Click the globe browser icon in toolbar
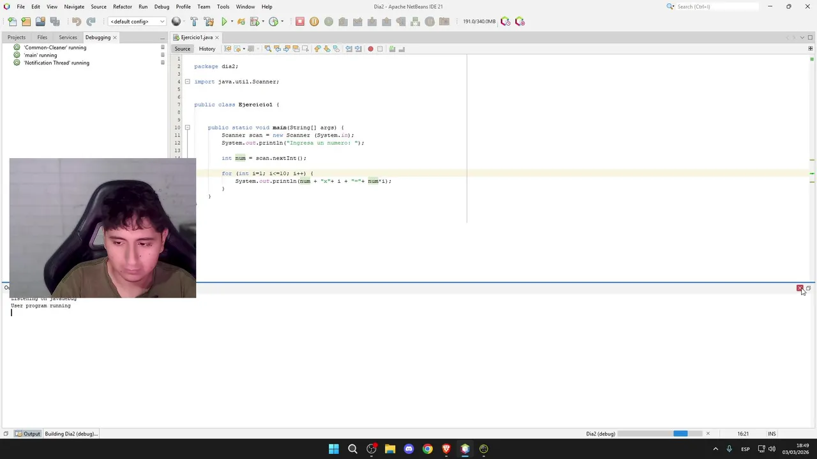 point(176,22)
